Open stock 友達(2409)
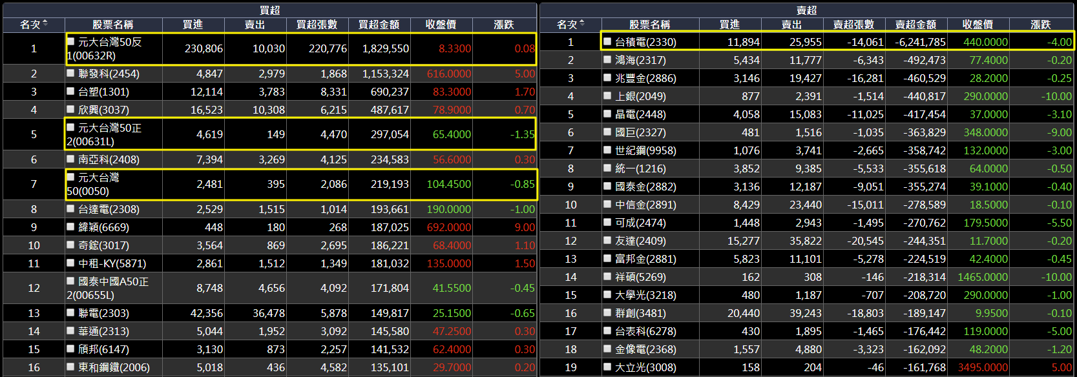 click(x=640, y=241)
